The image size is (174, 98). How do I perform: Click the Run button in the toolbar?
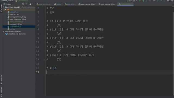140,1
